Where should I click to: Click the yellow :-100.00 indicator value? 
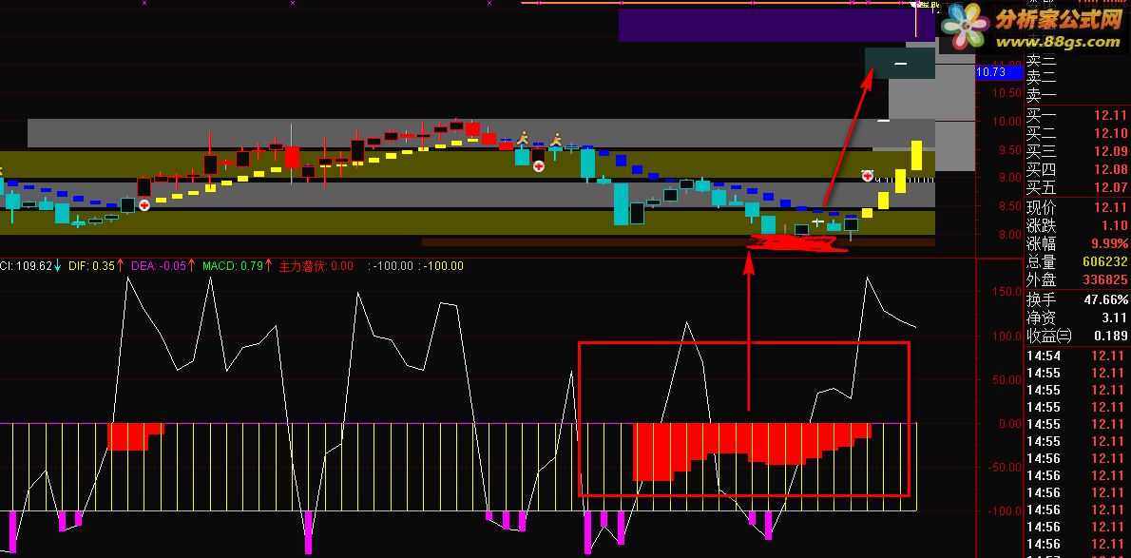(x=442, y=265)
